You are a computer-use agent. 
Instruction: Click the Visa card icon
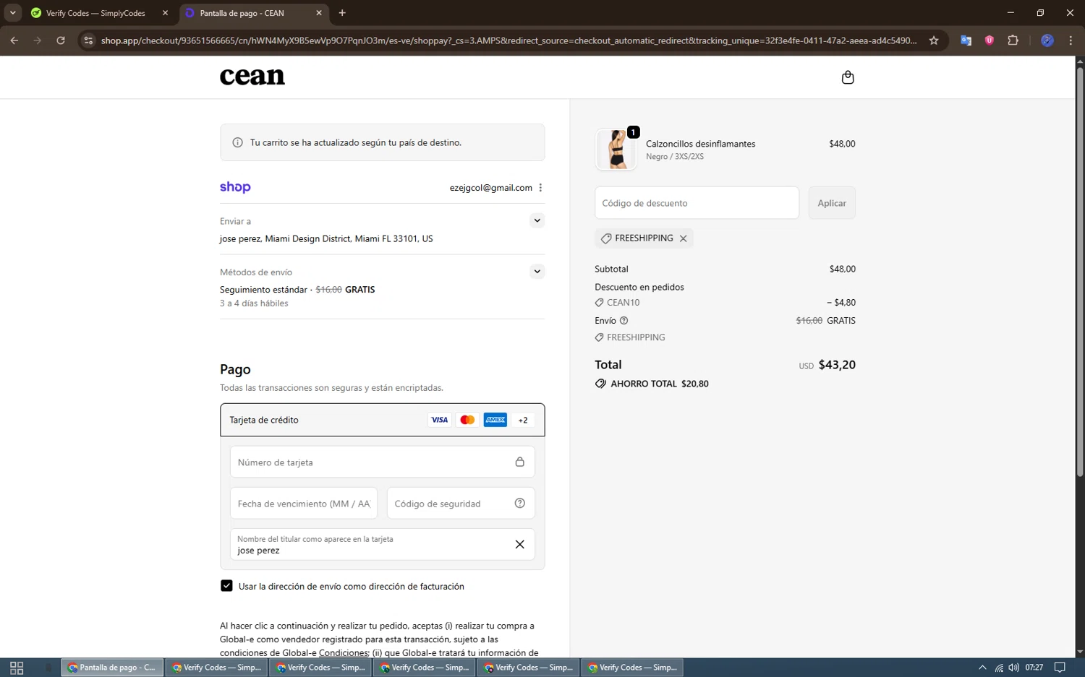[x=440, y=420]
